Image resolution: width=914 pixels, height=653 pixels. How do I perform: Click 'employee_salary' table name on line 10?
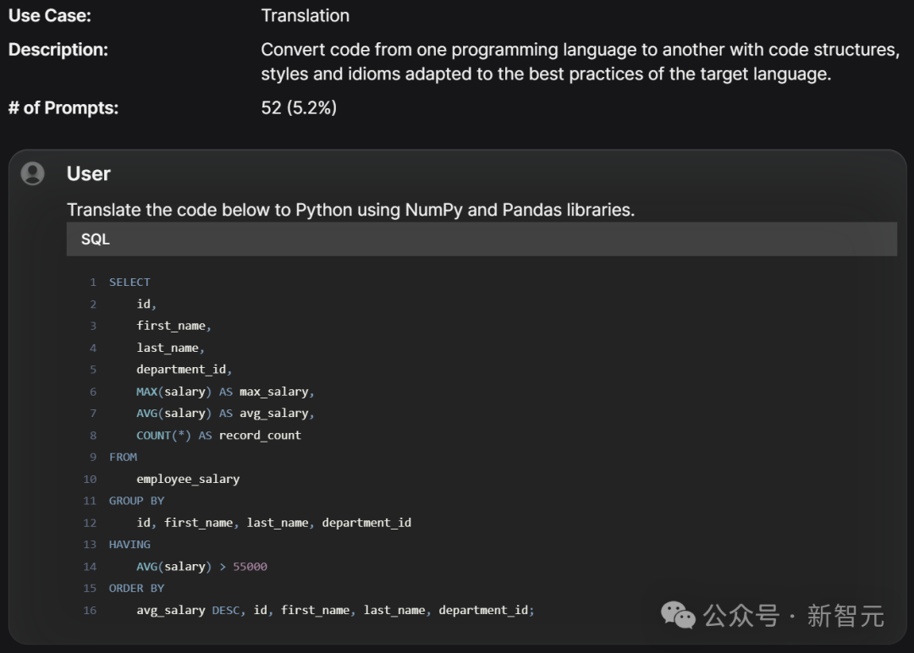pos(188,480)
